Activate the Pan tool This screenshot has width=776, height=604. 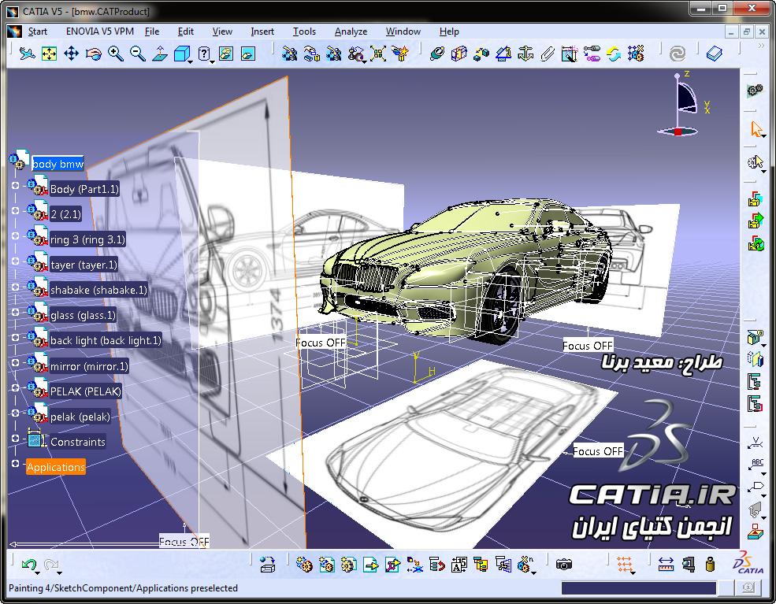[71, 54]
